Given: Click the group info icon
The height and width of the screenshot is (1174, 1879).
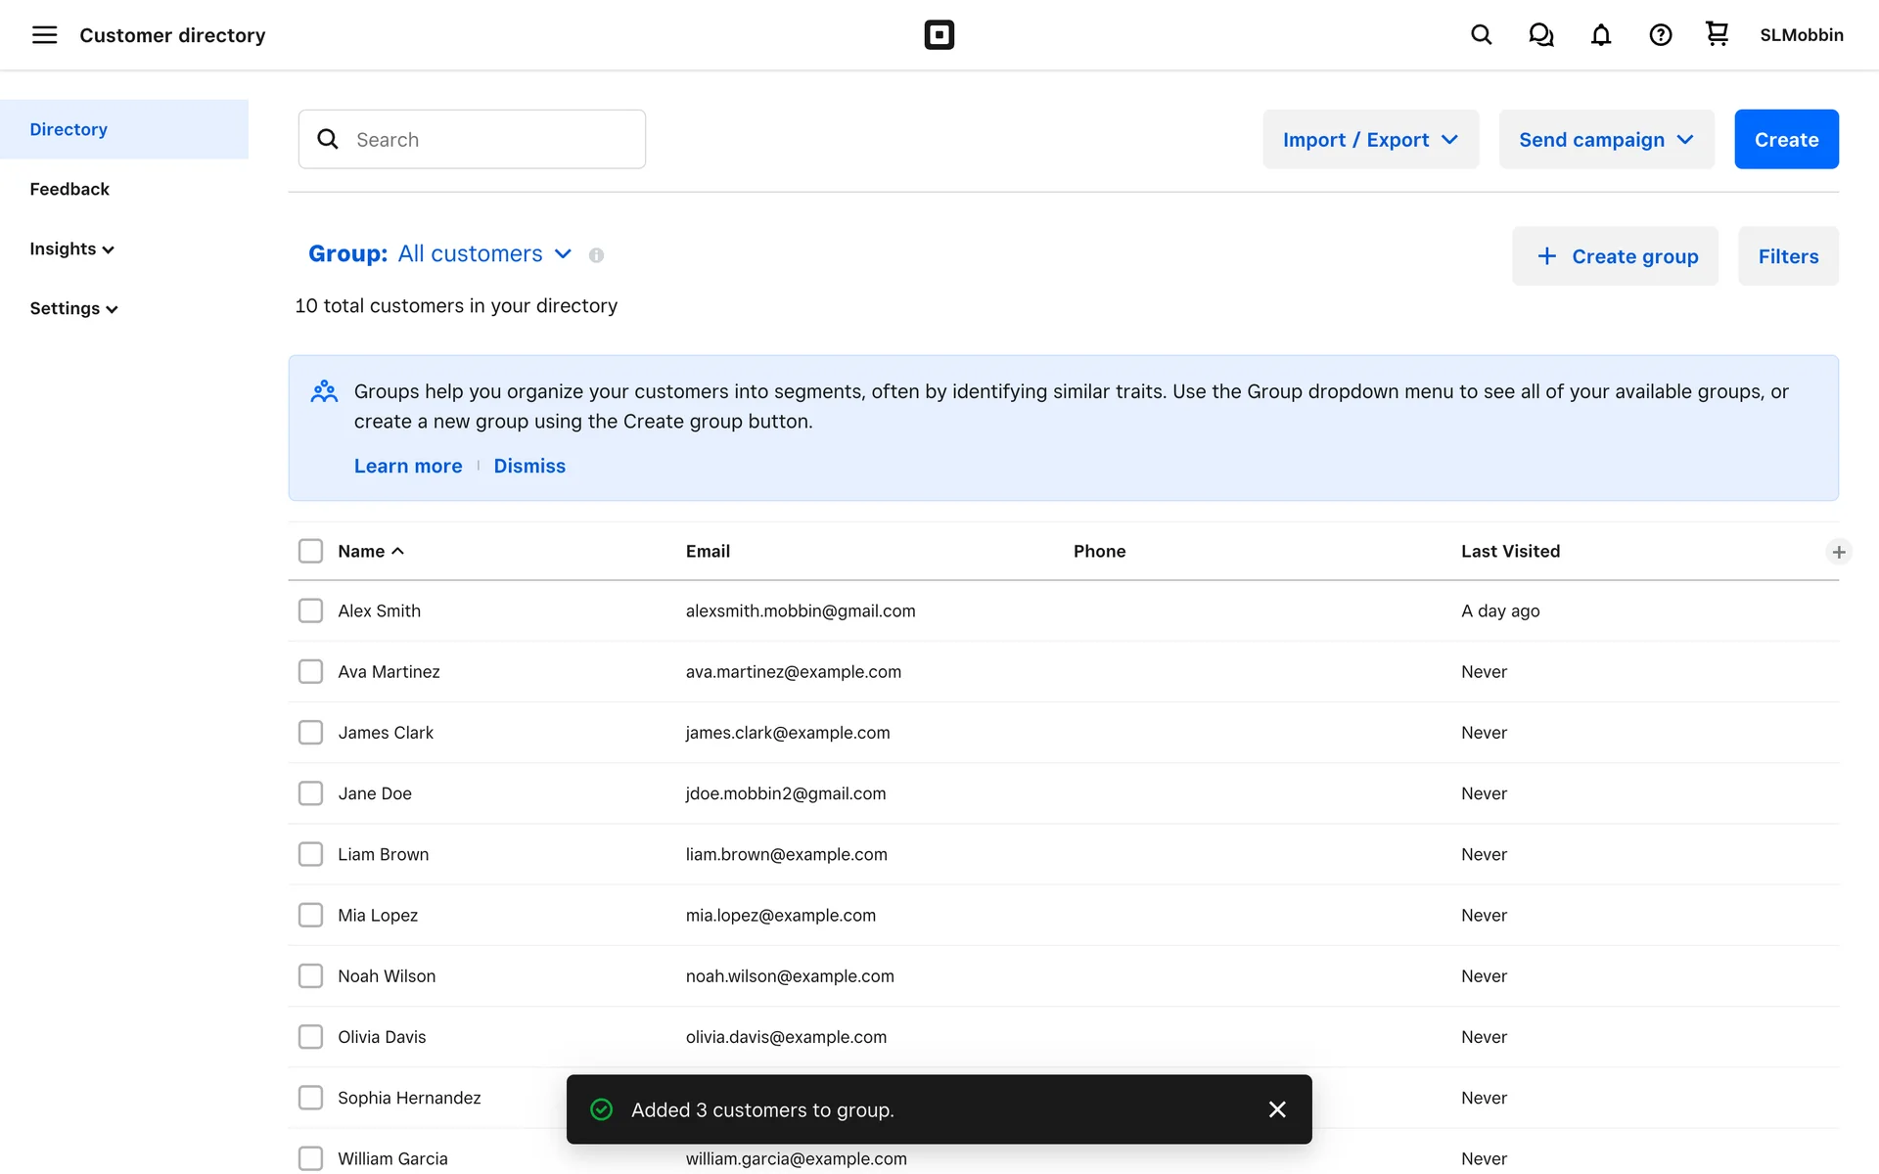Looking at the screenshot, I should pos(596,255).
